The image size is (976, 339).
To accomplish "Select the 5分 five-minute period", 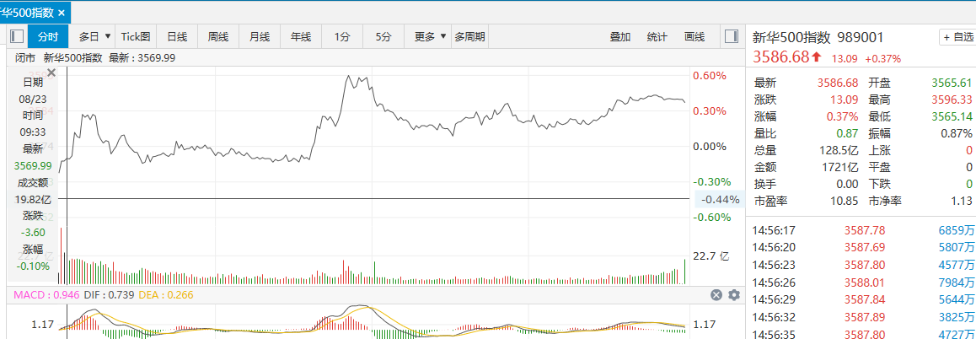I will click(x=383, y=36).
